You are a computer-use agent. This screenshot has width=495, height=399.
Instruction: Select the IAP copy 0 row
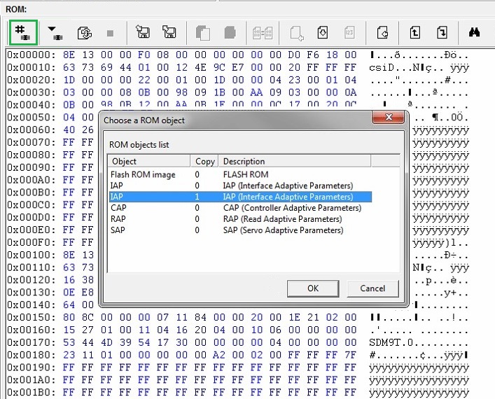(143, 185)
